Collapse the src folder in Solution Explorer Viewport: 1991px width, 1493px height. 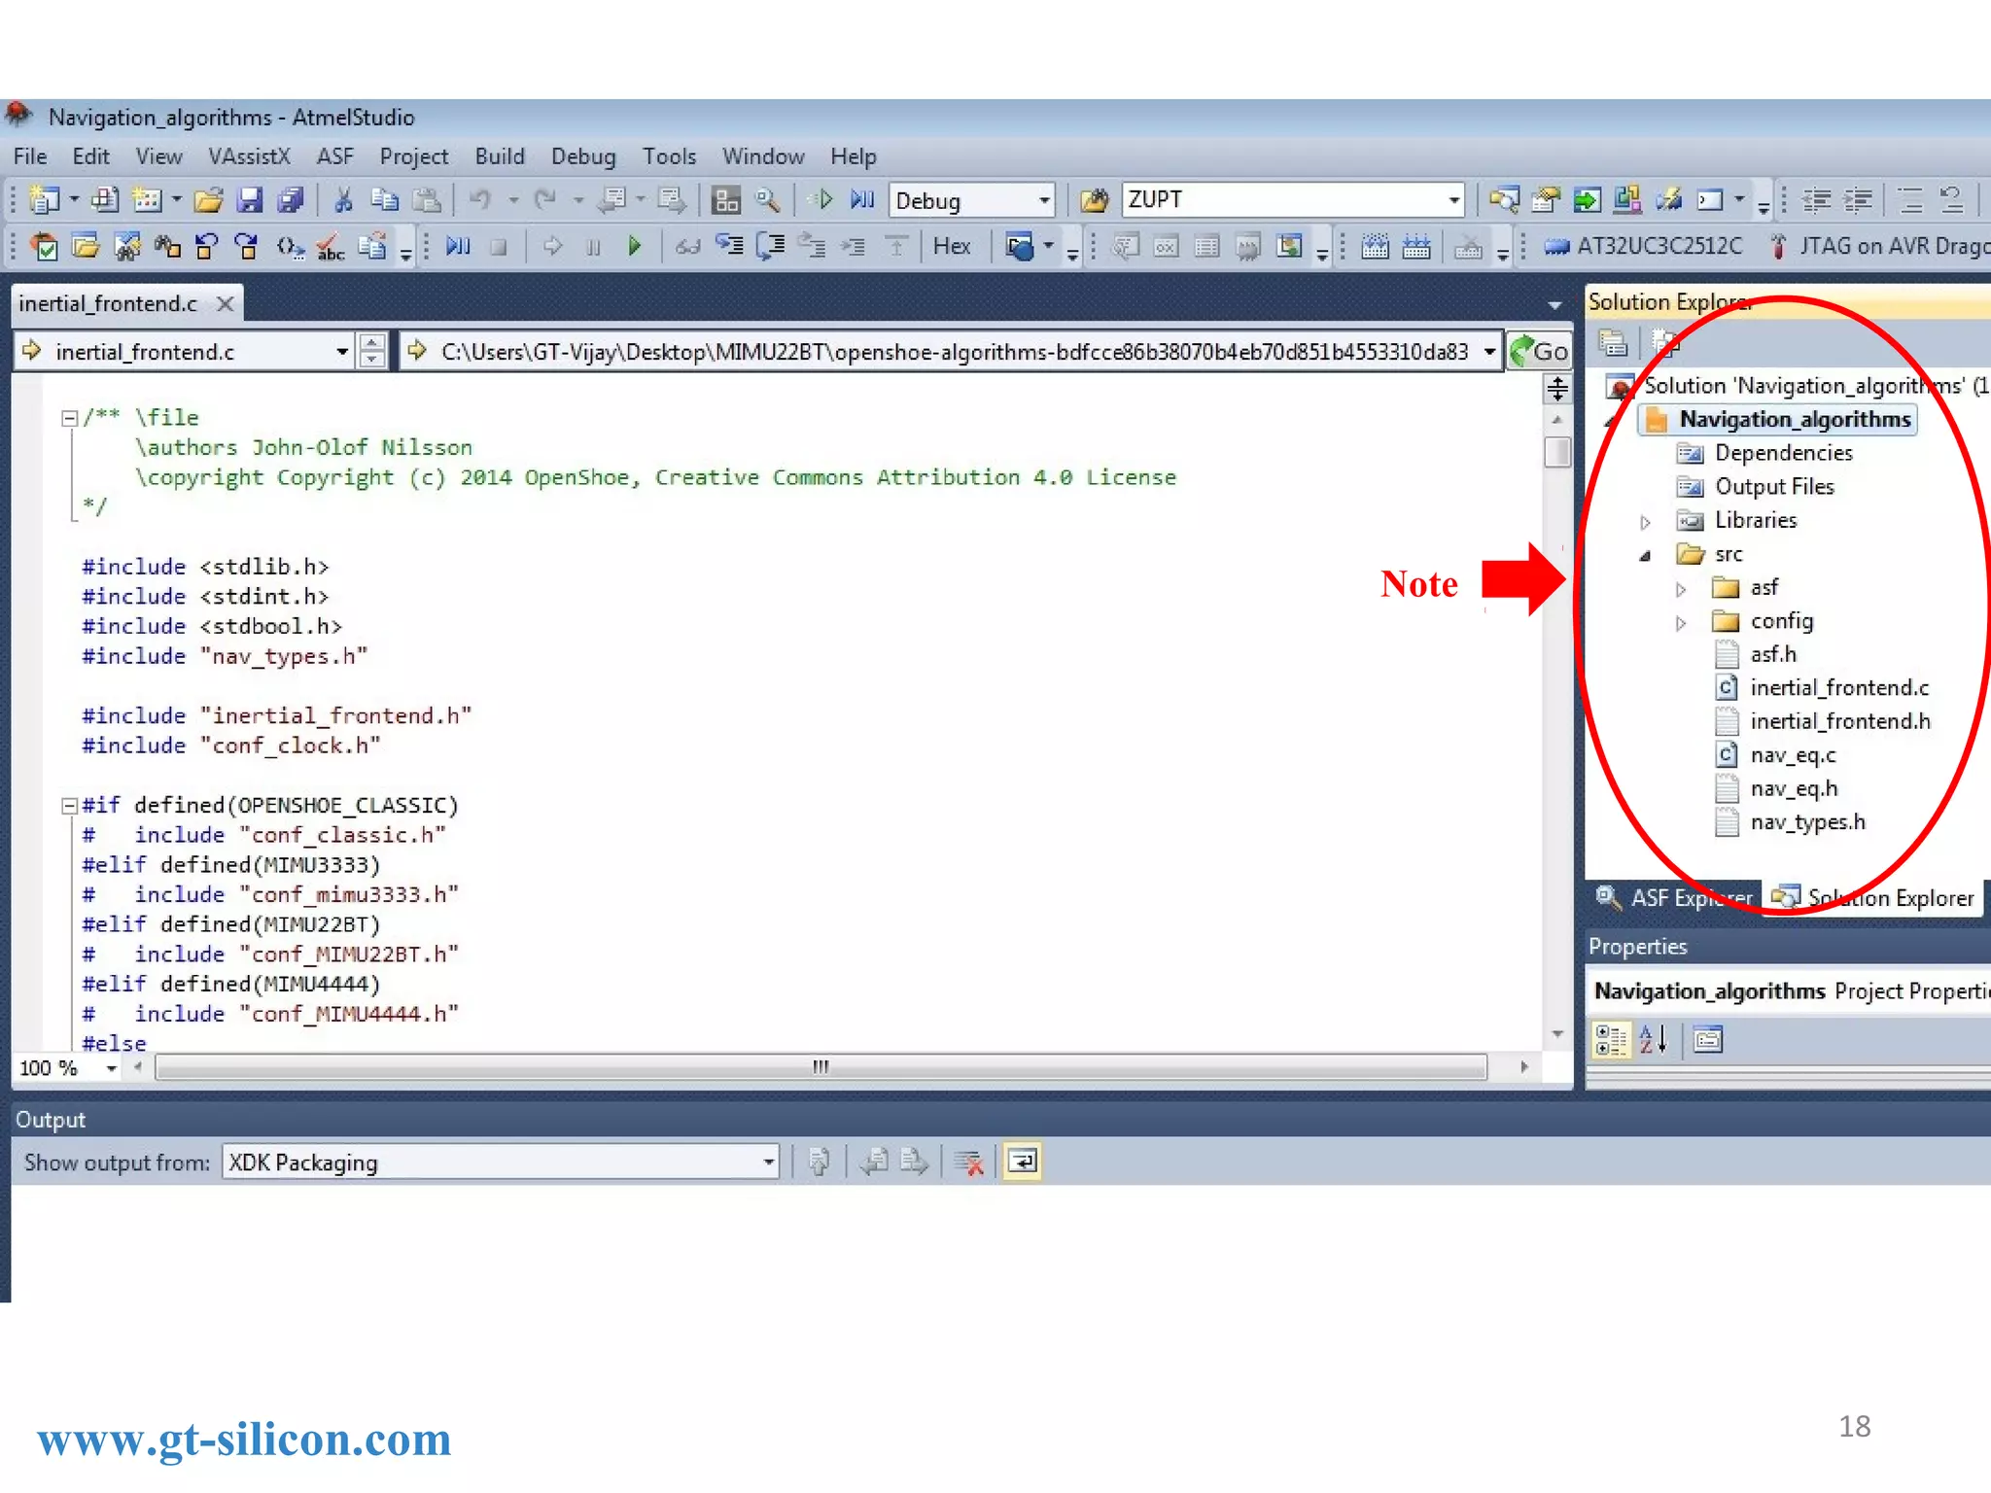[1645, 556]
